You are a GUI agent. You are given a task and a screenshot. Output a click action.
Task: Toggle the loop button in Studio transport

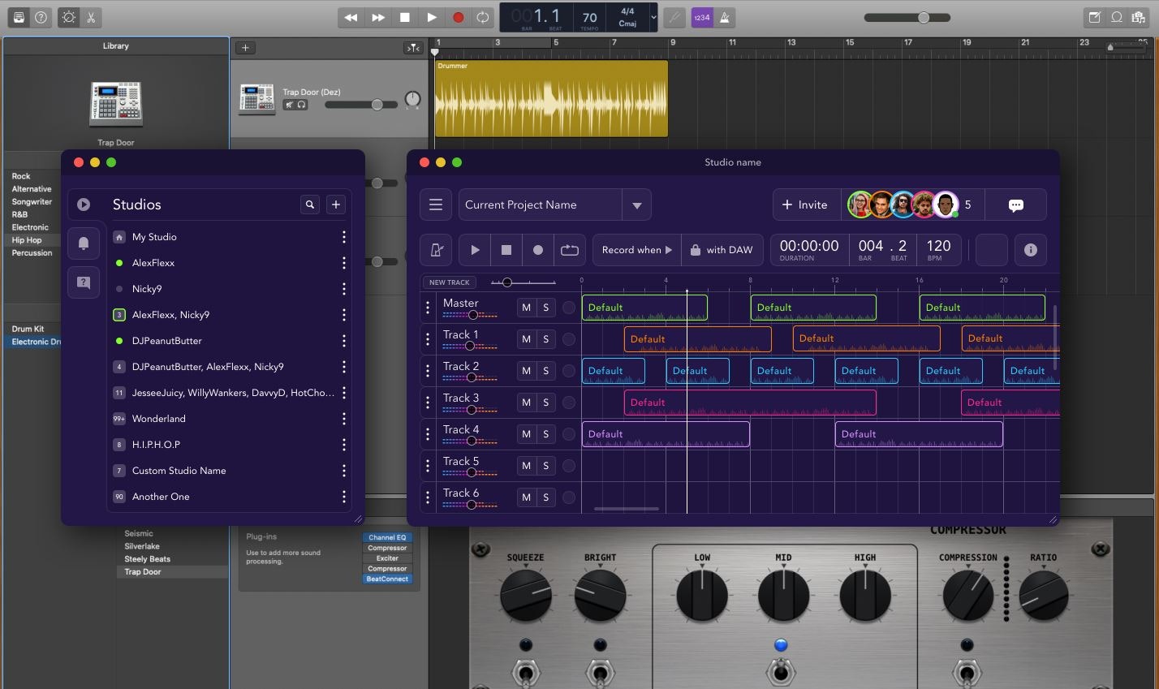click(x=570, y=250)
